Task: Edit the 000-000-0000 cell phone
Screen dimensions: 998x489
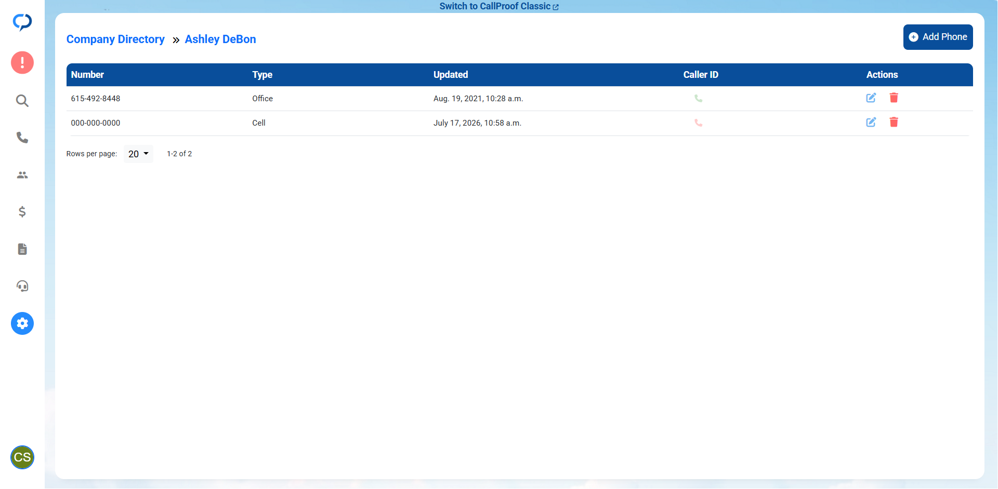Action: [x=871, y=122]
